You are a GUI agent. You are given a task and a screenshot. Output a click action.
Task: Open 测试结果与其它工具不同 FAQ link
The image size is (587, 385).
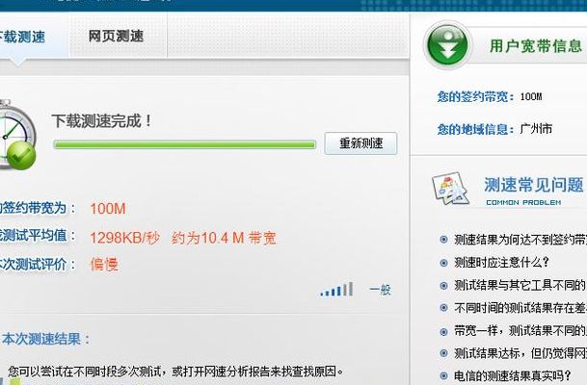pos(520,285)
